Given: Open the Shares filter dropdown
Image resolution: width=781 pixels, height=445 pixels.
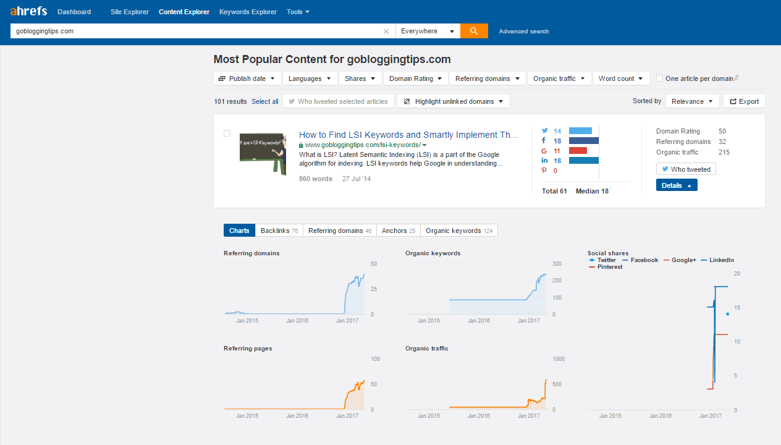Looking at the screenshot, I should (361, 78).
